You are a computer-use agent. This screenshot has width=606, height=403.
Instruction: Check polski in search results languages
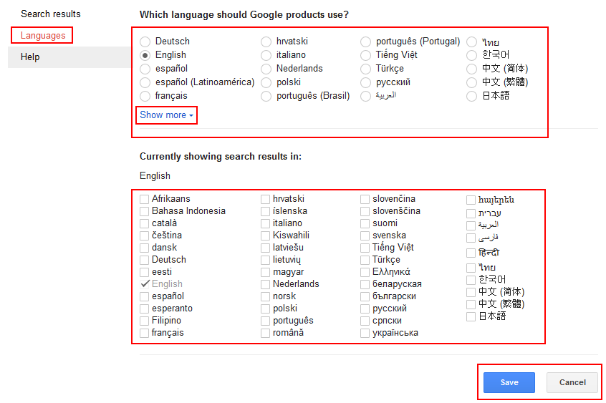pos(265,309)
